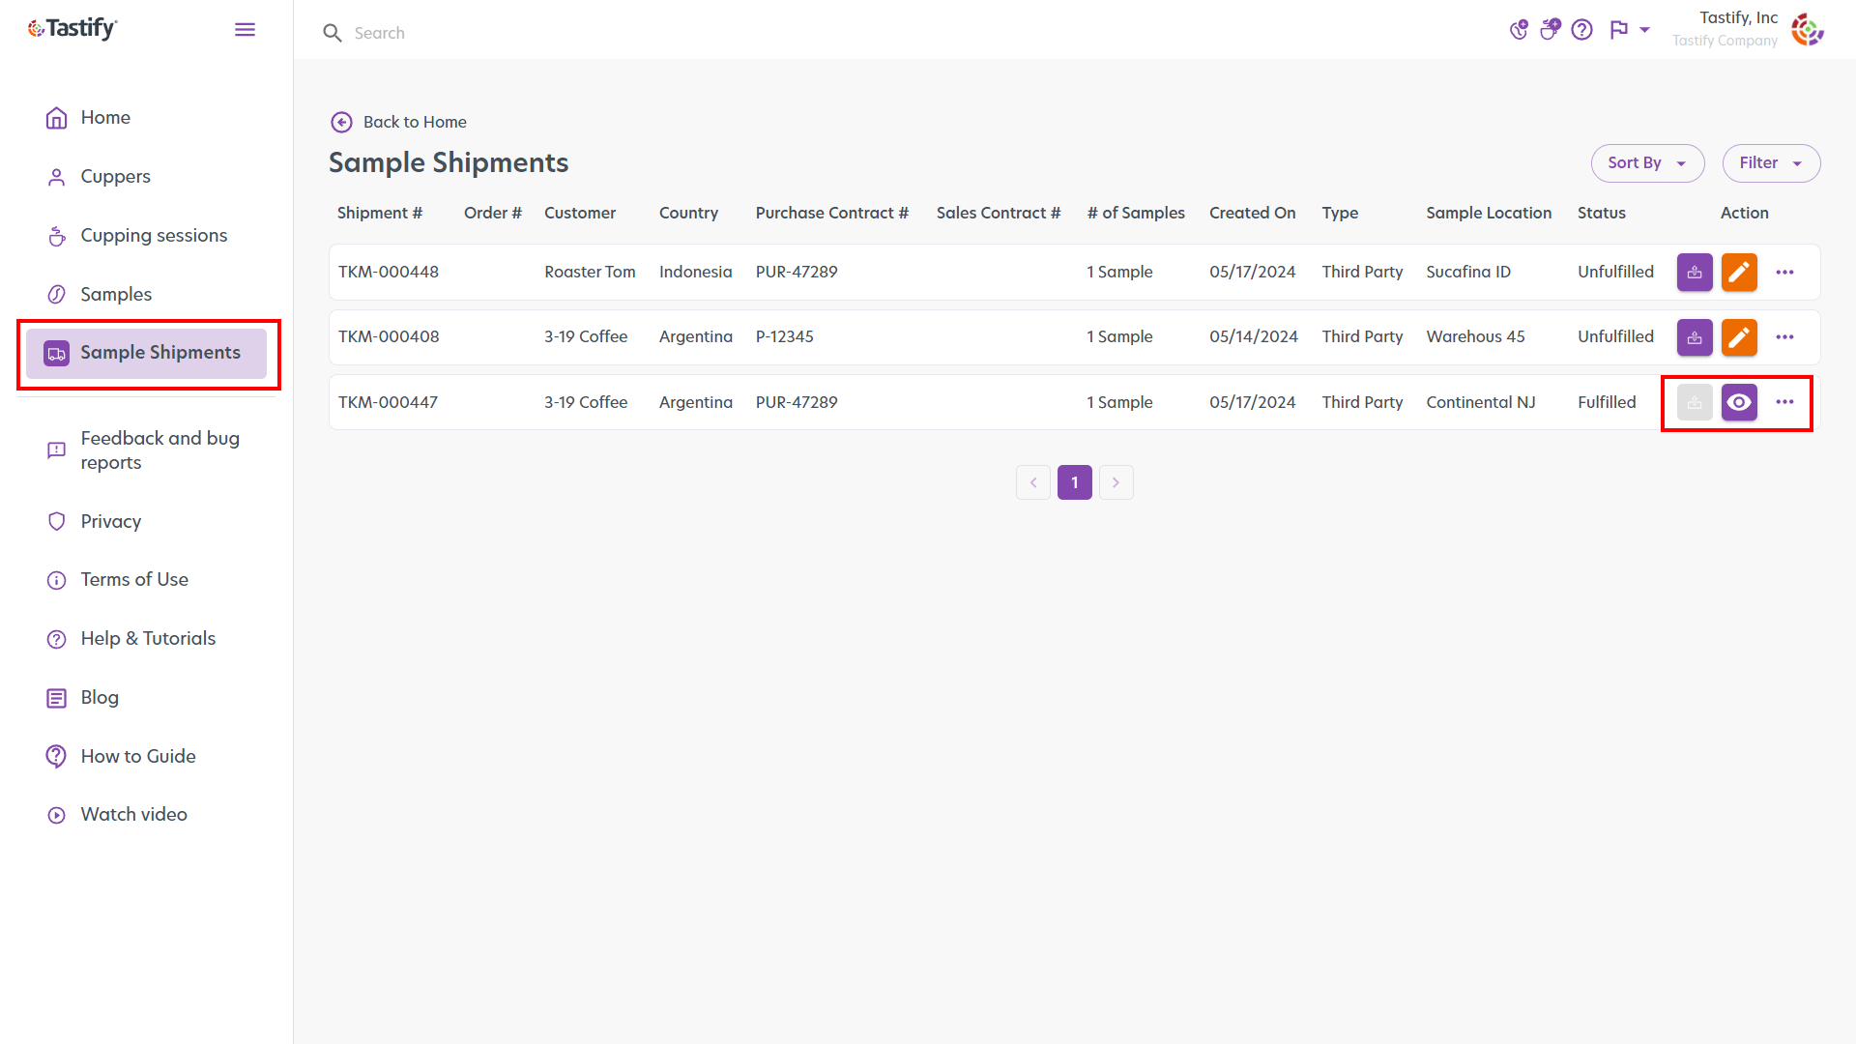The height and width of the screenshot is (1044, 1856).
Task: Add new sample with coffee bean plus icon
Action: click(x=1519, y=30)
